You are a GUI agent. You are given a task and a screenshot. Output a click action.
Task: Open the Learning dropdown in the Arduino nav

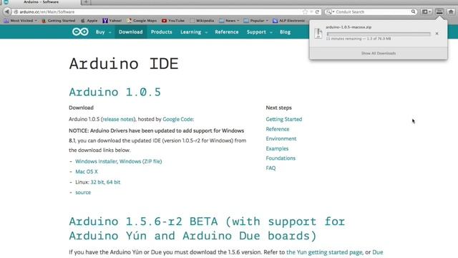(x=194, y=32)
